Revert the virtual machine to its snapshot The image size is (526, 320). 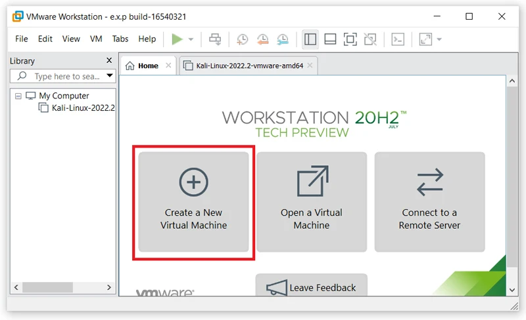[x=262, y=39]
